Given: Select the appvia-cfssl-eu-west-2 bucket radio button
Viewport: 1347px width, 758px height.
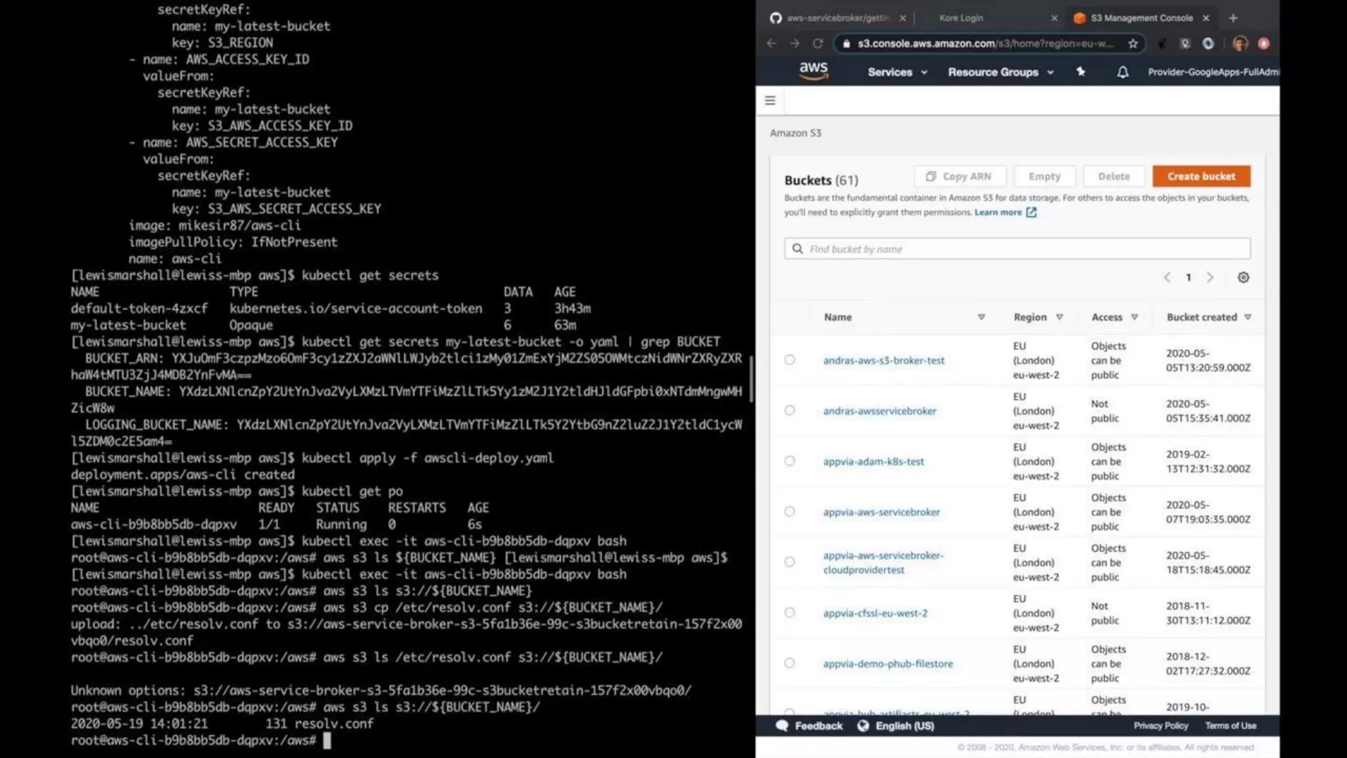Looking at the screenshot, I should pos(789,613).
